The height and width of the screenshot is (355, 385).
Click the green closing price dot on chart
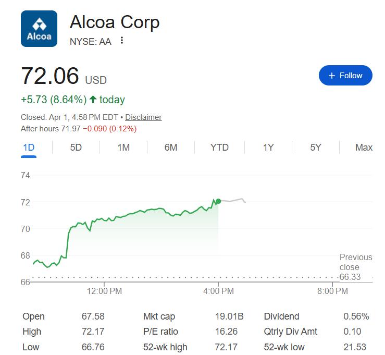(x=218, y=201)
